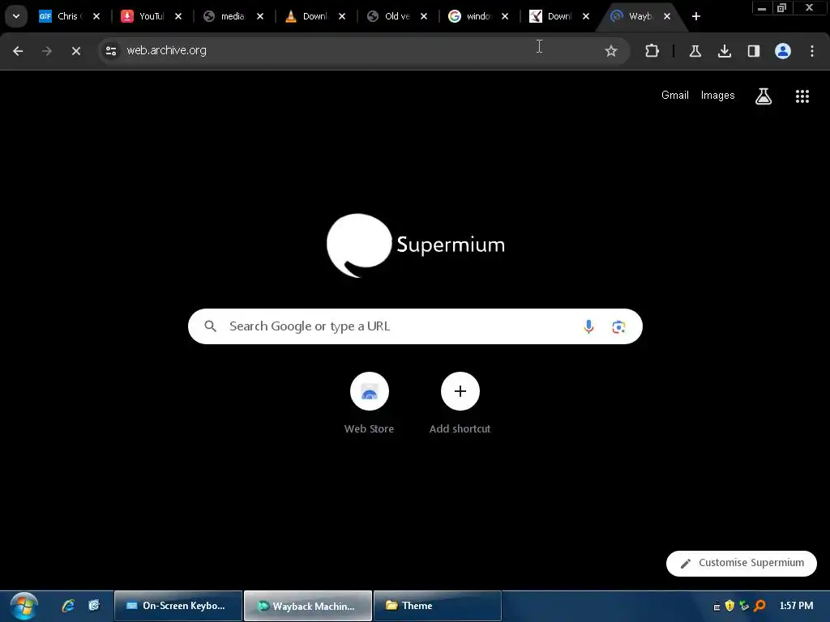This screenshot has height=622, width=830.
Task: Click the Supermium logo
Action: [x=416, y=245]
